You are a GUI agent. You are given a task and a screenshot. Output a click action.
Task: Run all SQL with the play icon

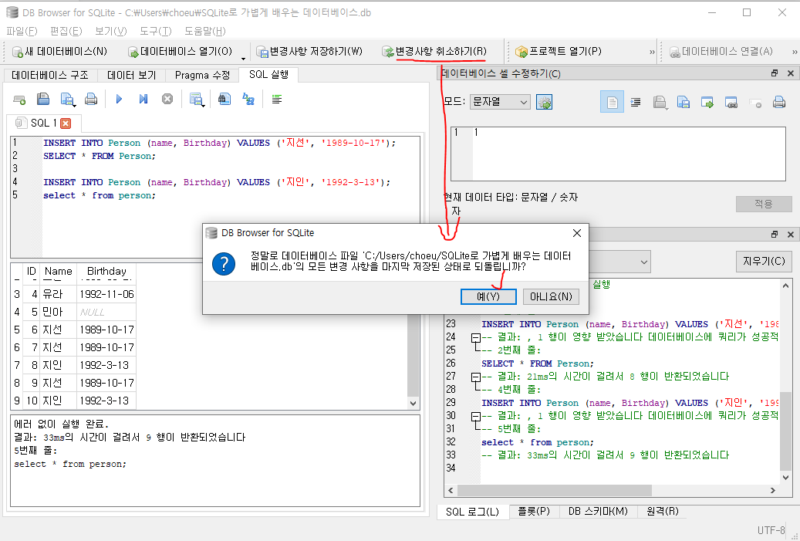coord(119,99)
